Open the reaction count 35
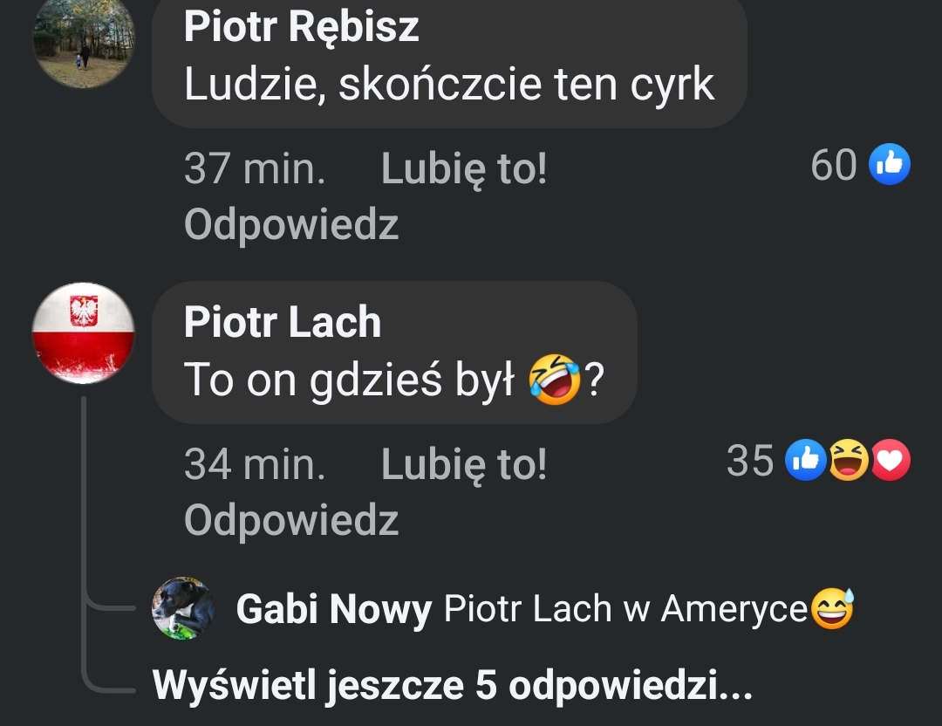 (750, 461)
